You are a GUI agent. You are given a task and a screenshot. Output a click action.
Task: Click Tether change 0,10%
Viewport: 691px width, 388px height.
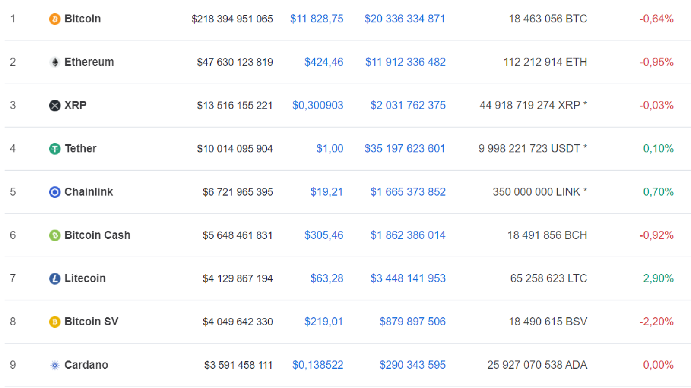[x=659, y=149]
